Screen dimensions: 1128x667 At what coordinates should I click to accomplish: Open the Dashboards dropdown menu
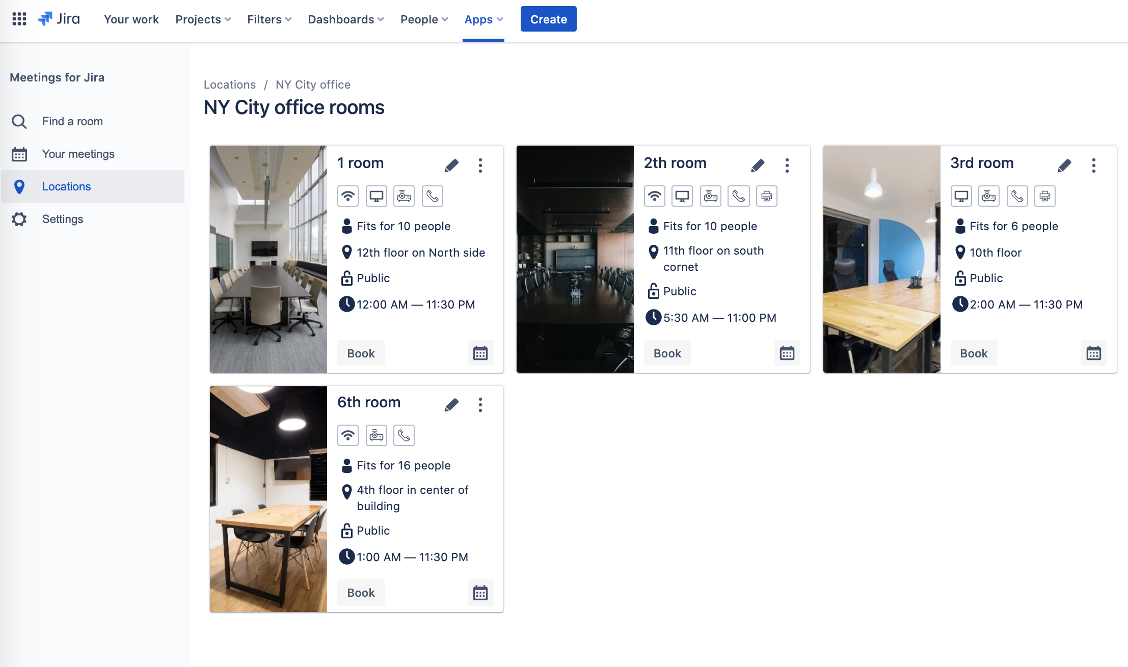point(345,19)
